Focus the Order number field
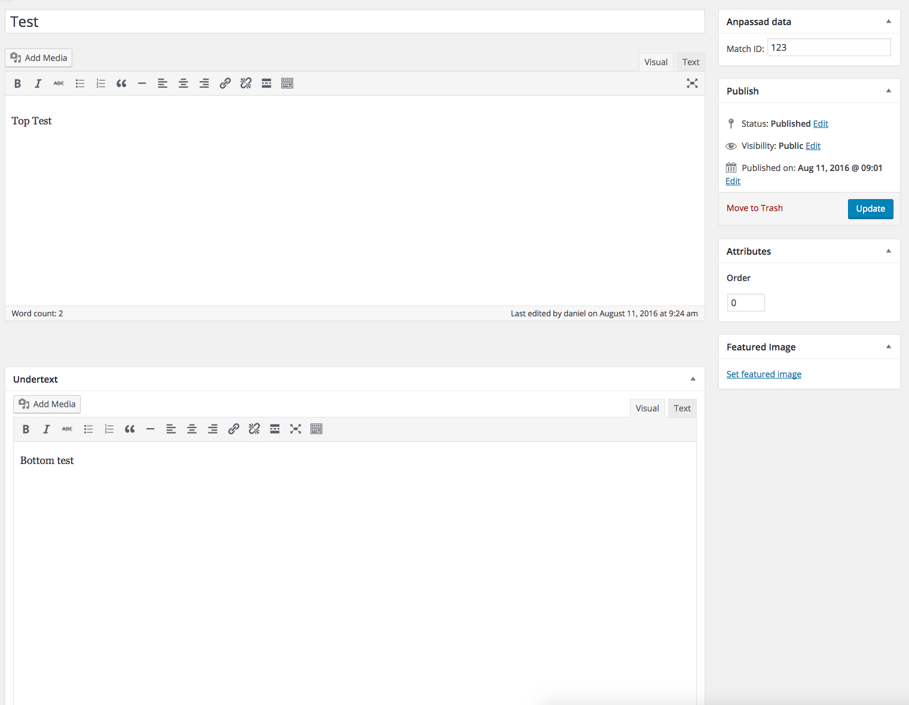 pos(746,303)
